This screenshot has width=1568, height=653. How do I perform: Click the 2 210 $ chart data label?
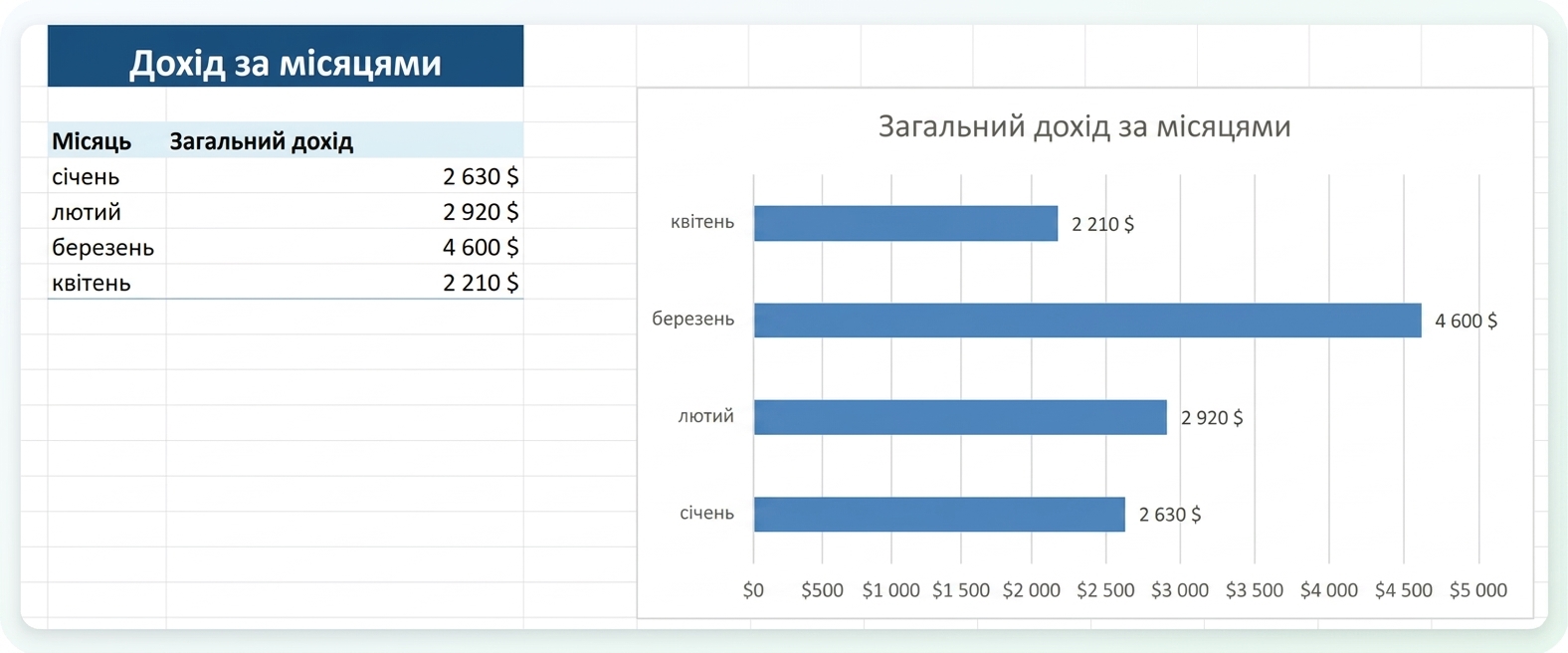click(1102, 224)
